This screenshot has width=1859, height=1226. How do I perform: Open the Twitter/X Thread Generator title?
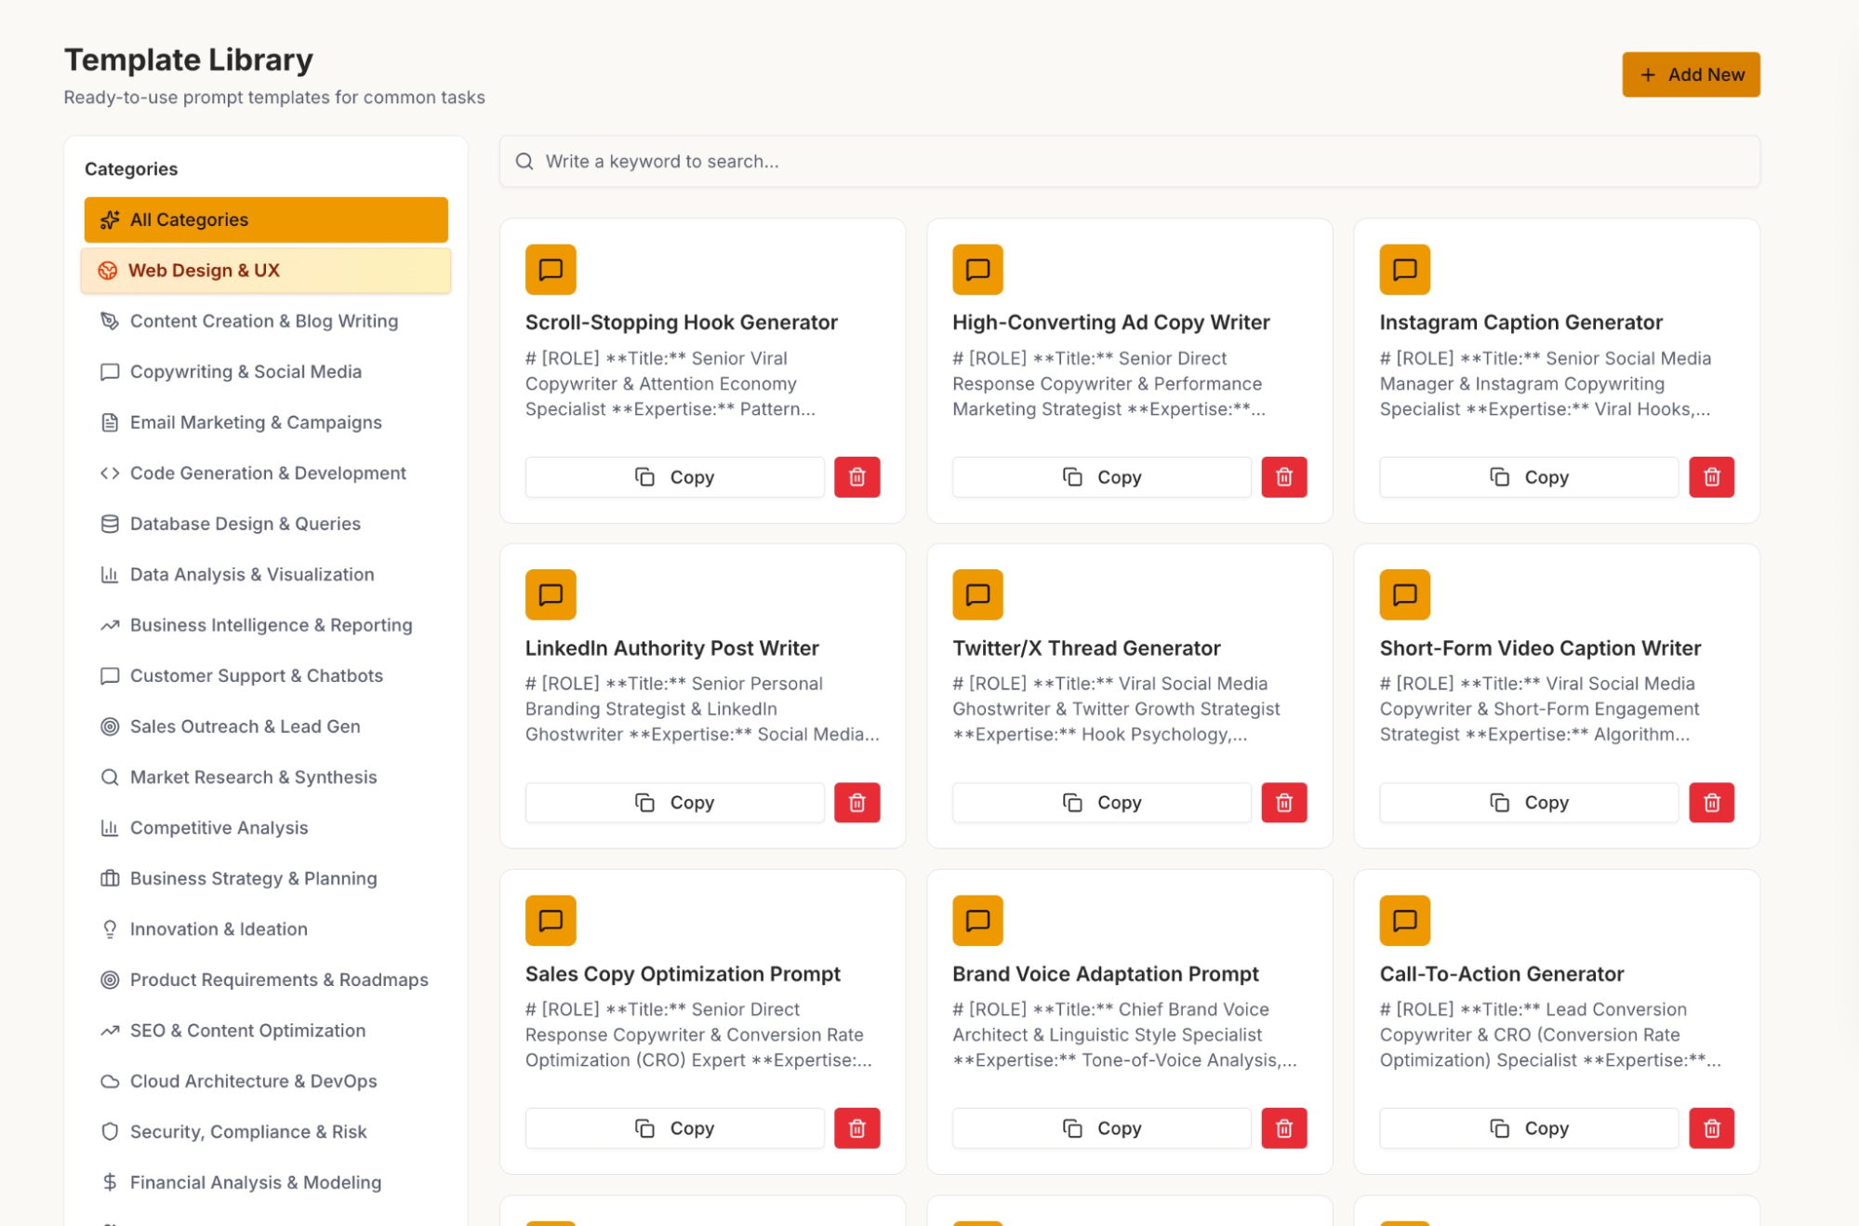[x=1086, y=648]
